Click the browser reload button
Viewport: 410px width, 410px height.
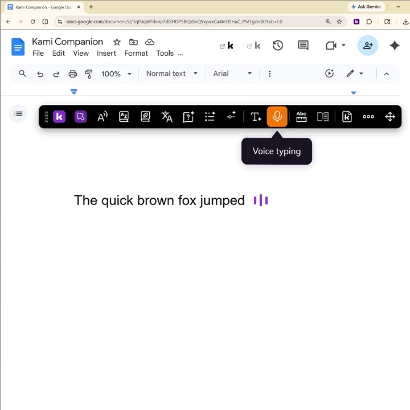[x=32, y=22]
